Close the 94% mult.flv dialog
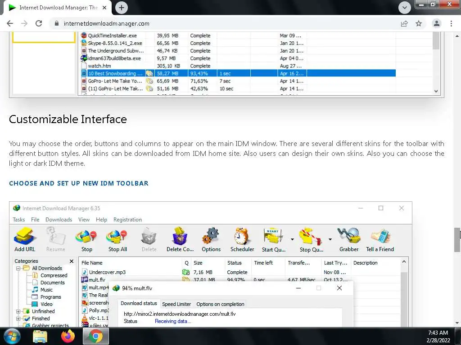The width and height of the screenshot is (461, 345). coord(339,288)
